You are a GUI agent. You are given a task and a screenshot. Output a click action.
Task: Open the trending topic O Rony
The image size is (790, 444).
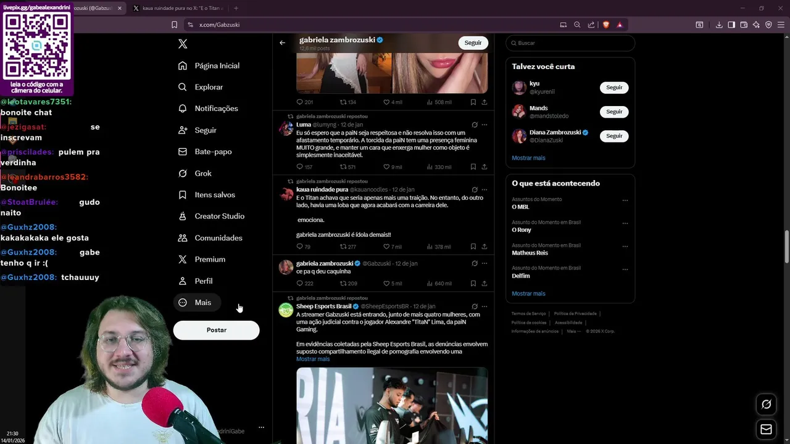[x=522, y=230]
